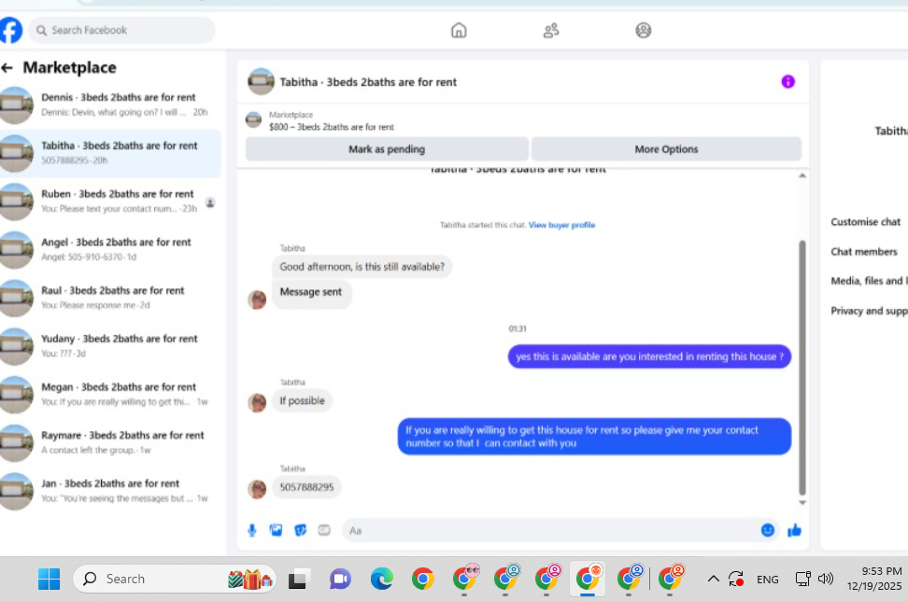Open clock showing 9:53 PM
The height and width of the screenshot is (601, 908).
pyautogui.click(x=875, y=579)
